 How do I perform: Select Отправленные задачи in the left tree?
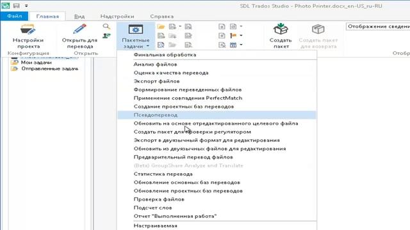(x=50, y=69)
